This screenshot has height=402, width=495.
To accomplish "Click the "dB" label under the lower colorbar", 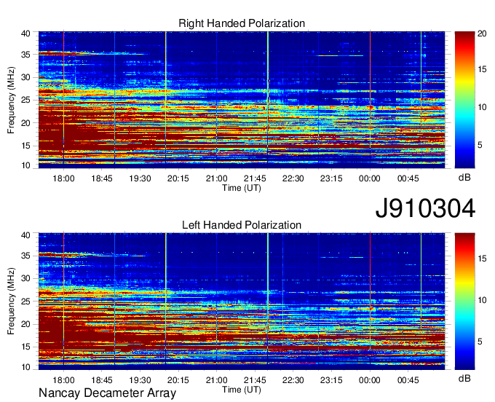I will click(x=464, y=379).
